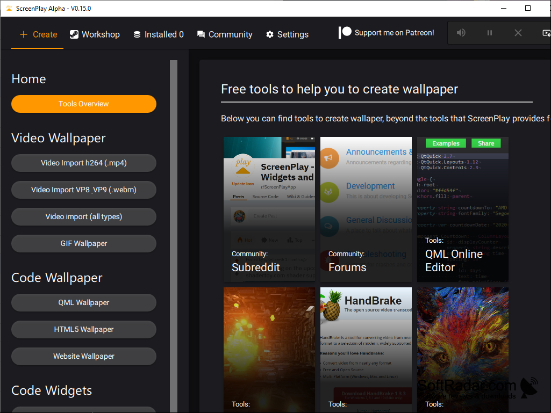
Task: Pause wallpapers with the pause icon
Action: (x=490, y=33)
